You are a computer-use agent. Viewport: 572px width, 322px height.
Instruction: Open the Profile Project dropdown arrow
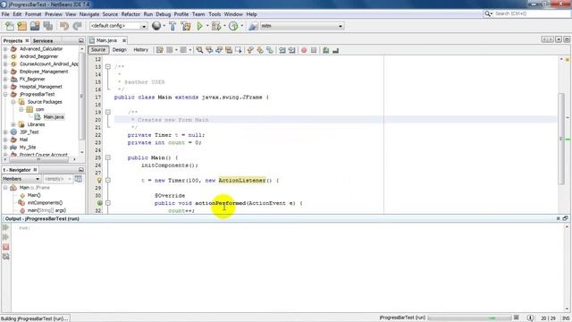tap(241, 26)
